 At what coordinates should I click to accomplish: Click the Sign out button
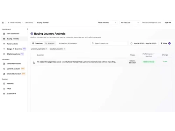click(168, 23)
